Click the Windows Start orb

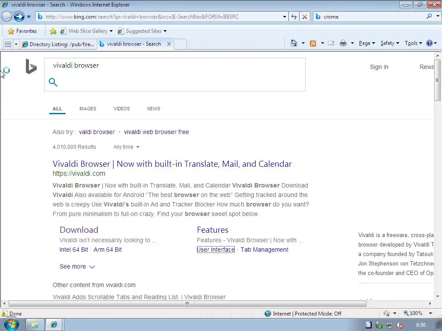11,324
